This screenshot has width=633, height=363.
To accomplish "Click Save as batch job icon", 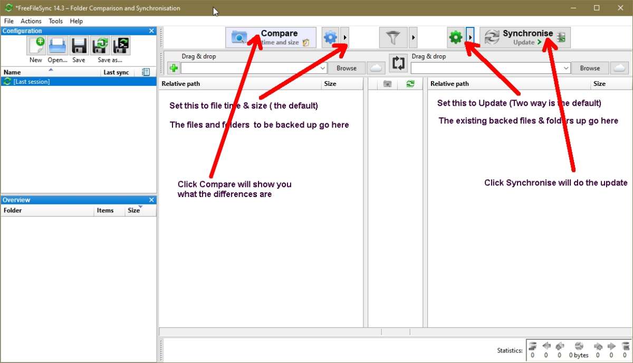I will 121,46.
